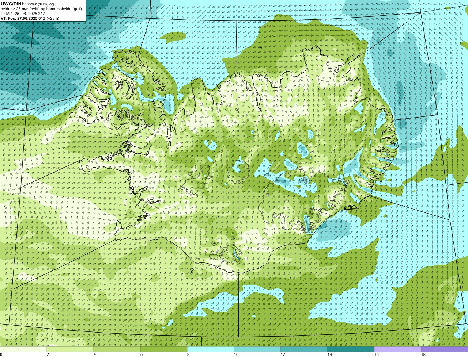This screenshot has height=357, width=468.
Task: Select the 6–8 m/s green legend swatch
Action: (x=164, y=349)
